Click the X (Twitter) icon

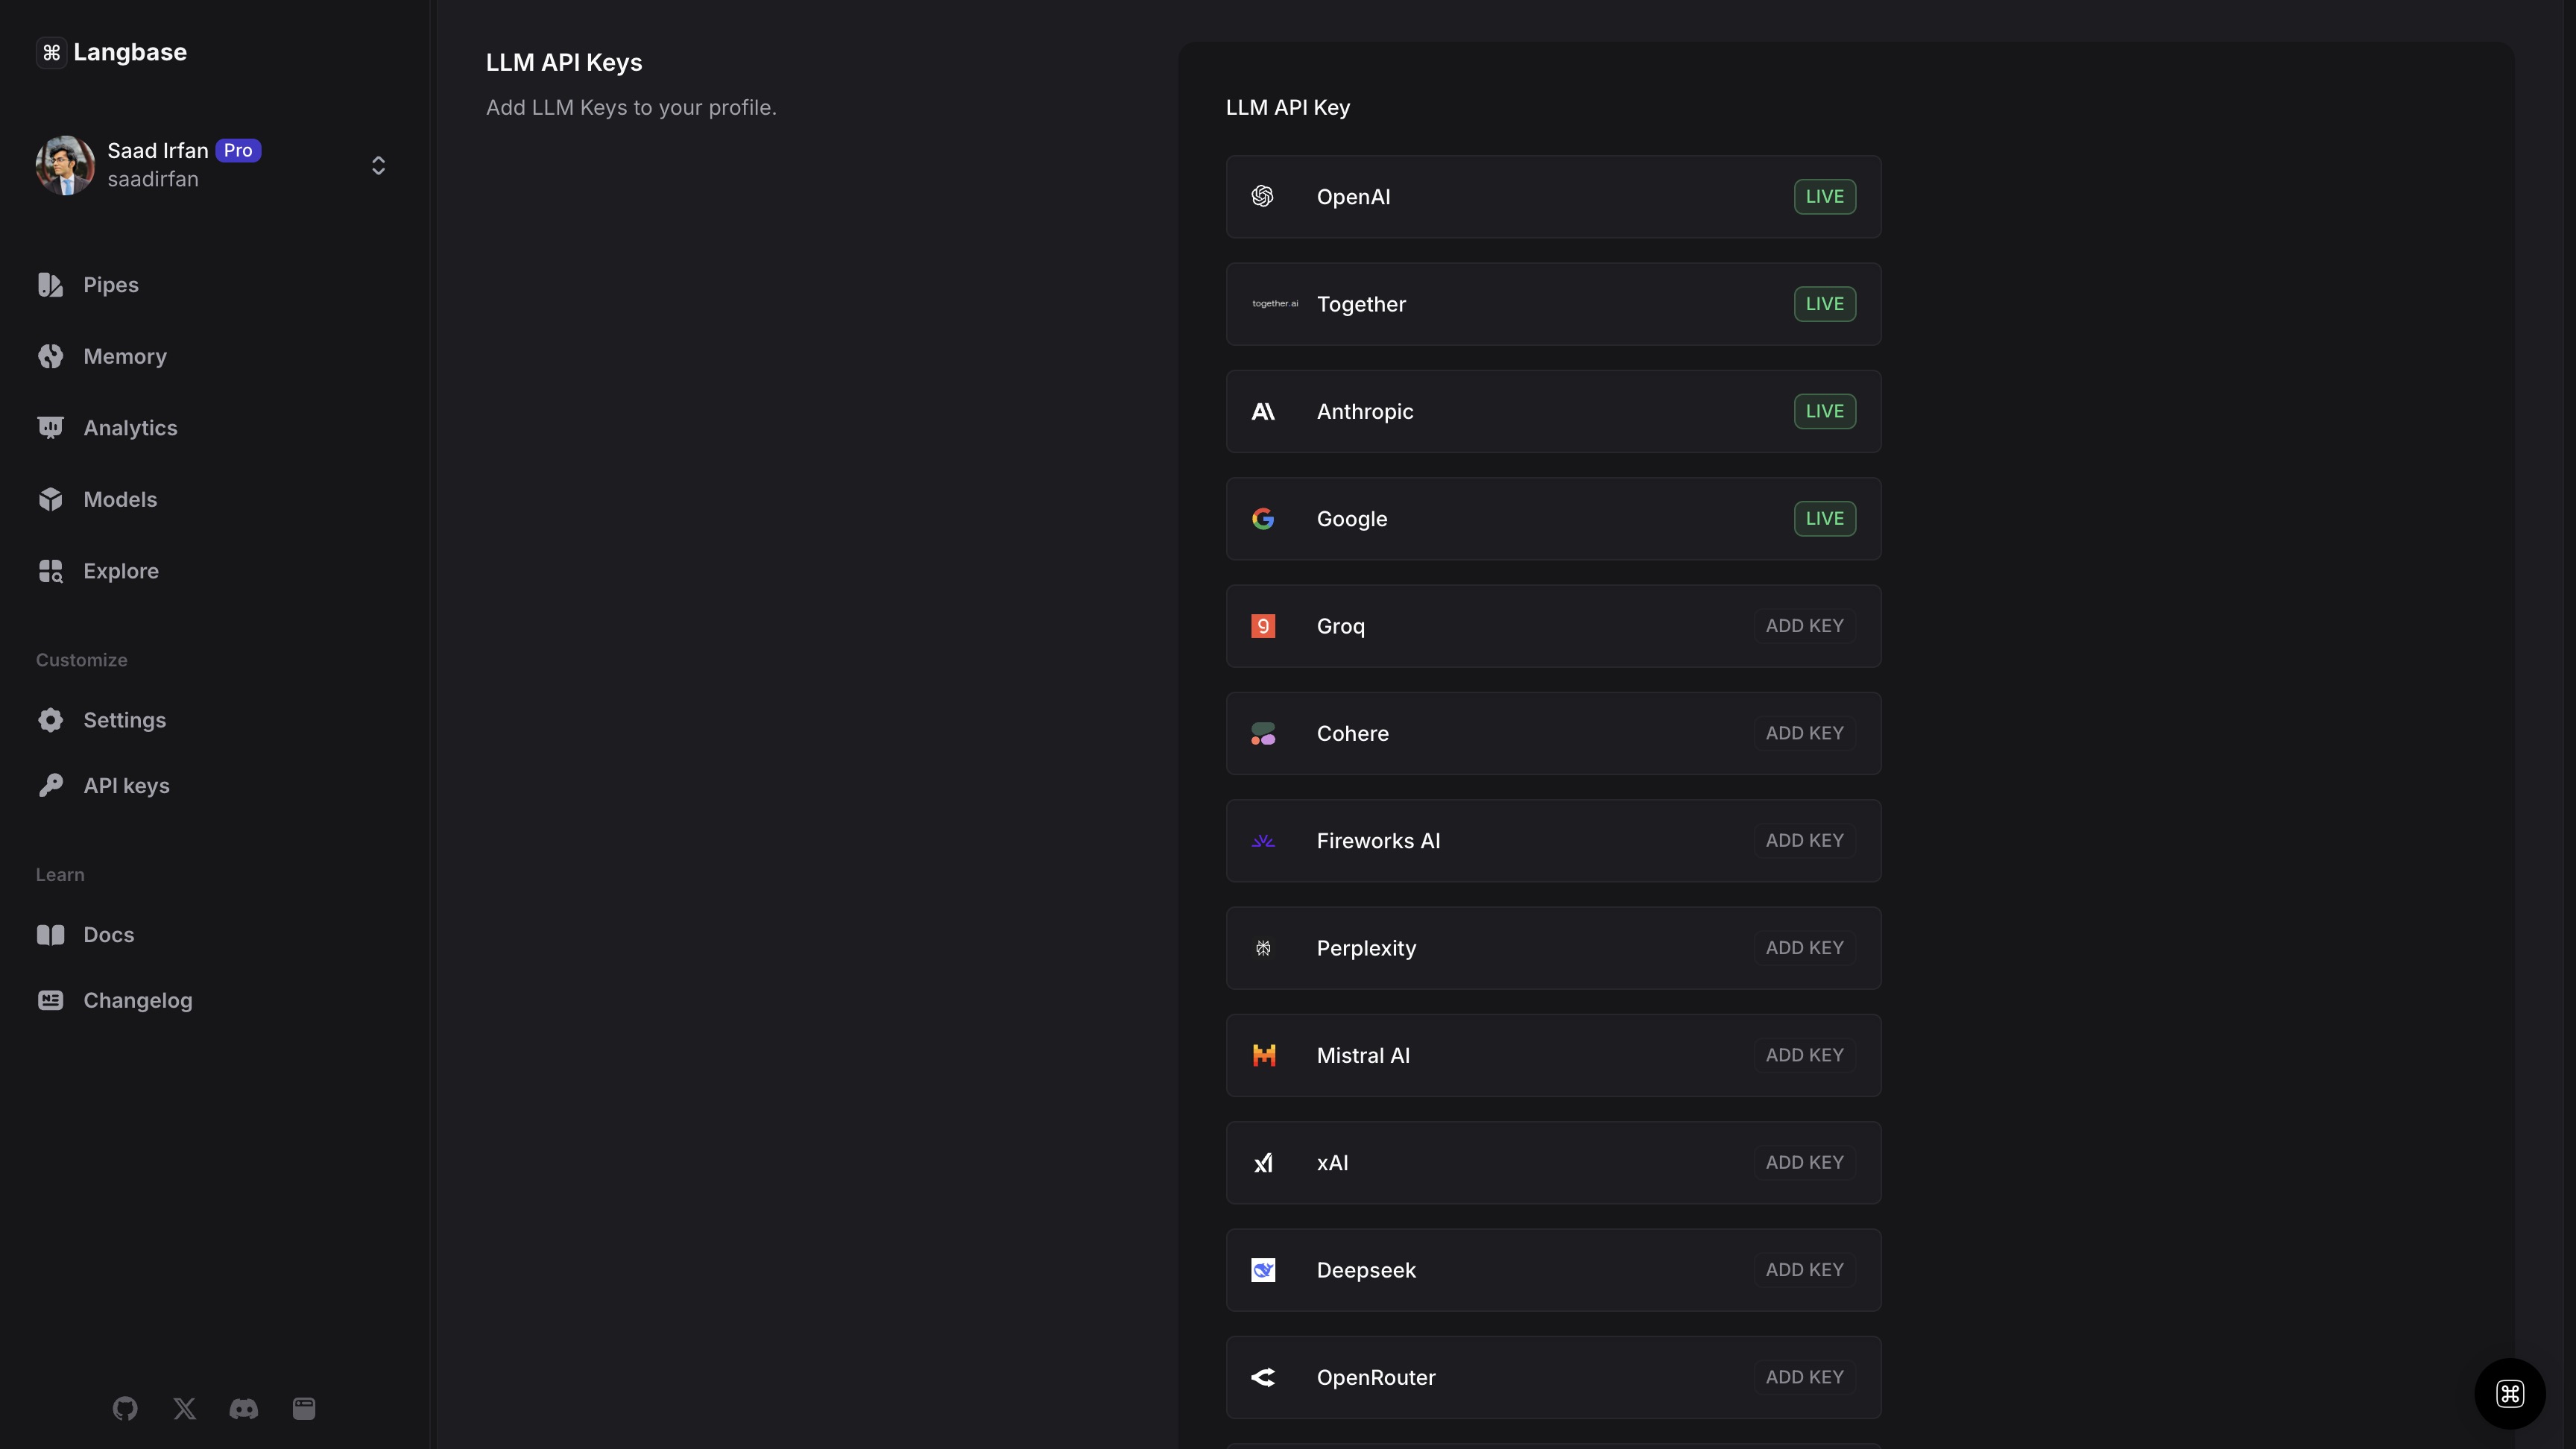(x=184, y=1408)
